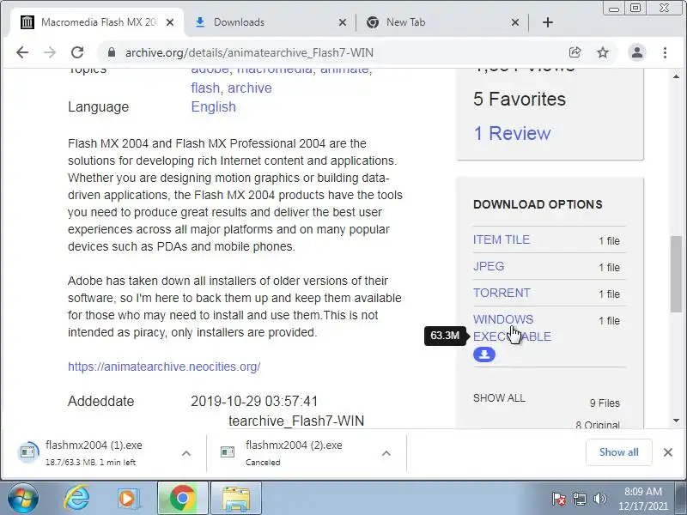Close the Macromedia Flash MX tab
This screenshot has width=687, height=515.
[170, 22]
